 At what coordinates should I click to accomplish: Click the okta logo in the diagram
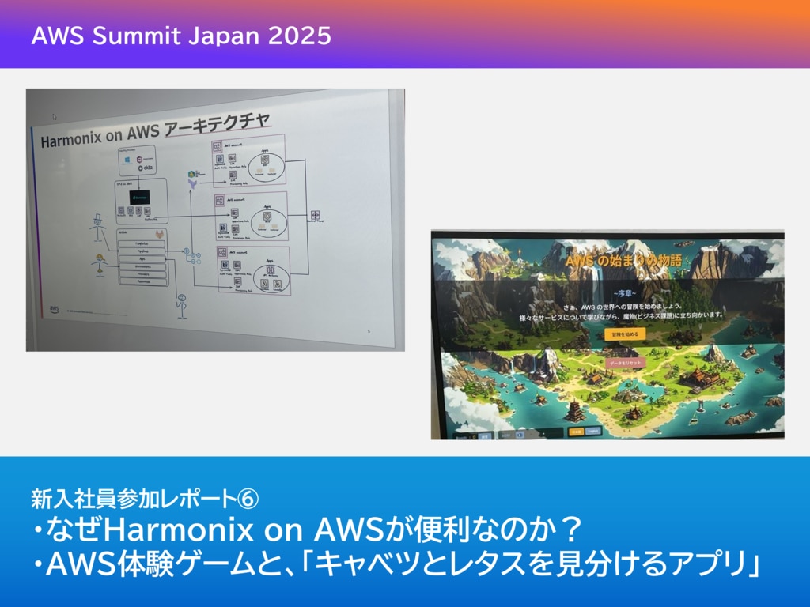click(x=146, y=168)
